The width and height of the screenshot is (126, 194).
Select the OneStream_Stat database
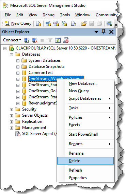click(43, 97)
